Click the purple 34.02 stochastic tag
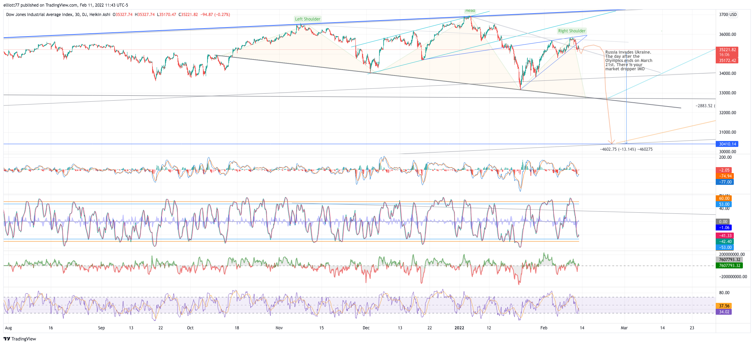The image size is (754, 345). click(x=724, y=312)
